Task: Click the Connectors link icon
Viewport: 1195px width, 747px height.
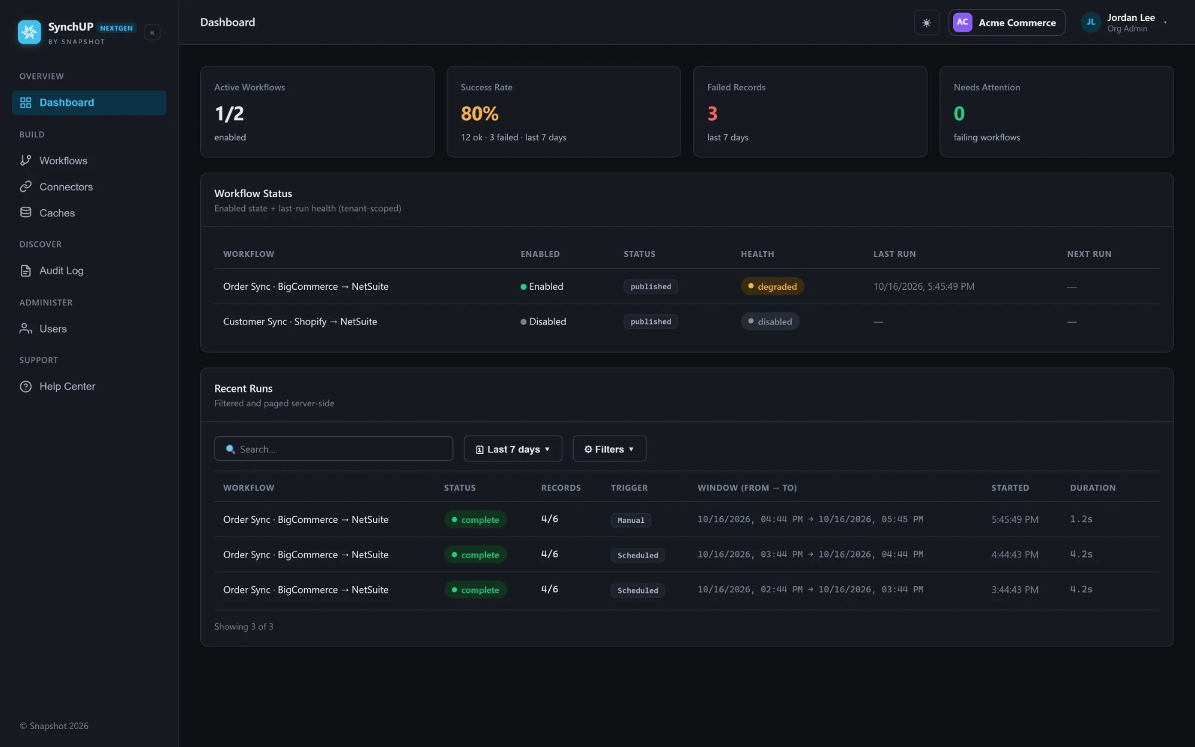Action: click(x=26, y=186)
